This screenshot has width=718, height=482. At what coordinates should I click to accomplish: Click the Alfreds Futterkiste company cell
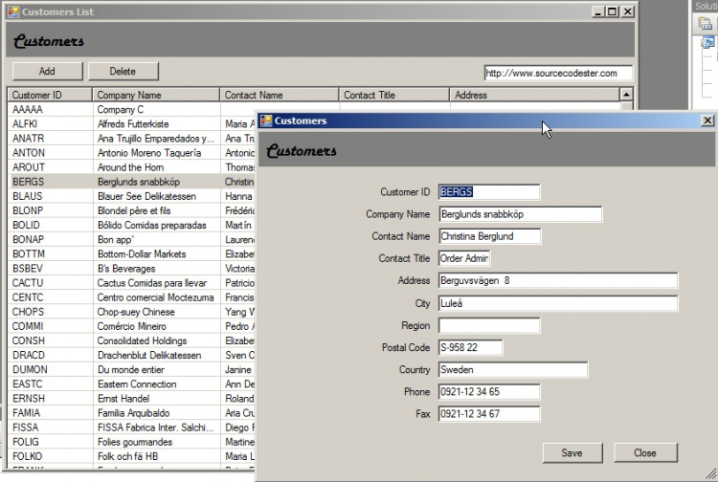pyautogui.click(x=157, y=124)
